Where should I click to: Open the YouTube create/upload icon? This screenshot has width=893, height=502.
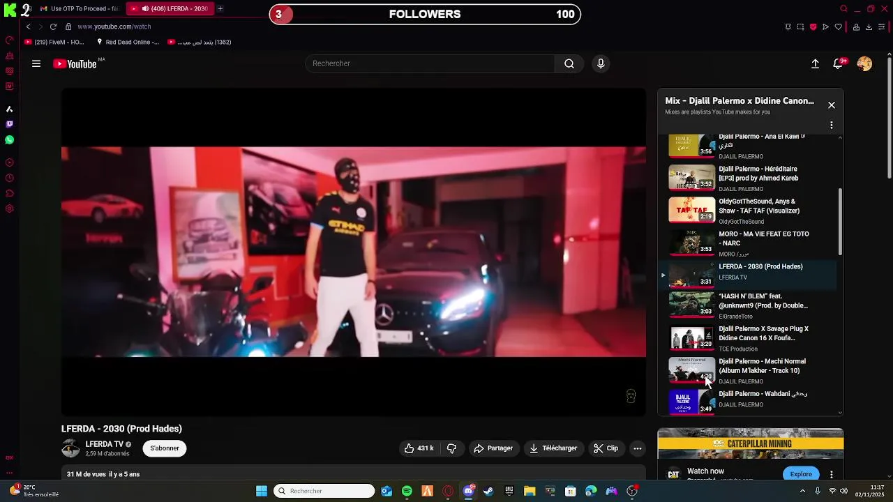[815, 63]
